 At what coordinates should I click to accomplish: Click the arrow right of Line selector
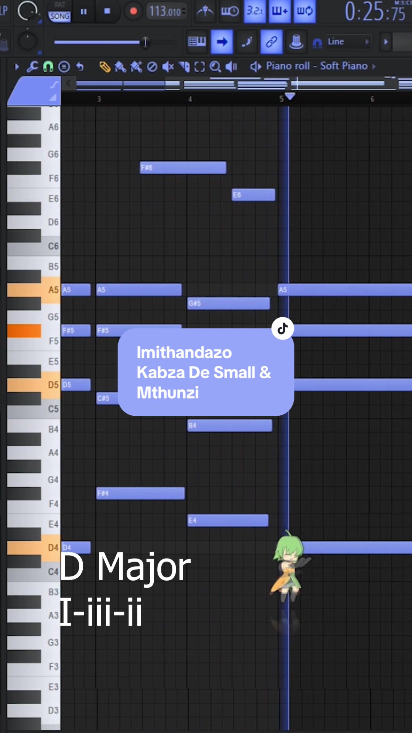tap(386, 42)
